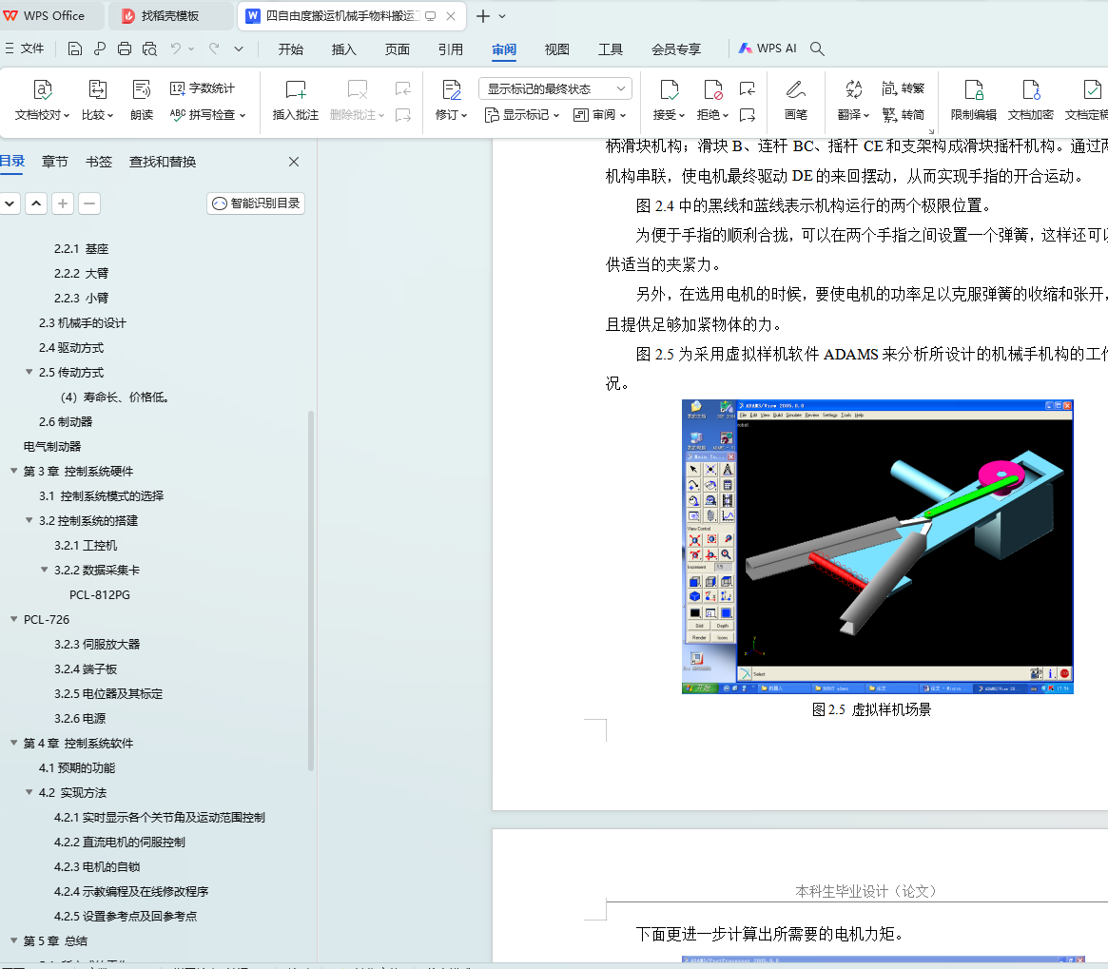Open the 开始 ribbon tab
Viewport: 1108px width, 969px height.
click(290, 48)
